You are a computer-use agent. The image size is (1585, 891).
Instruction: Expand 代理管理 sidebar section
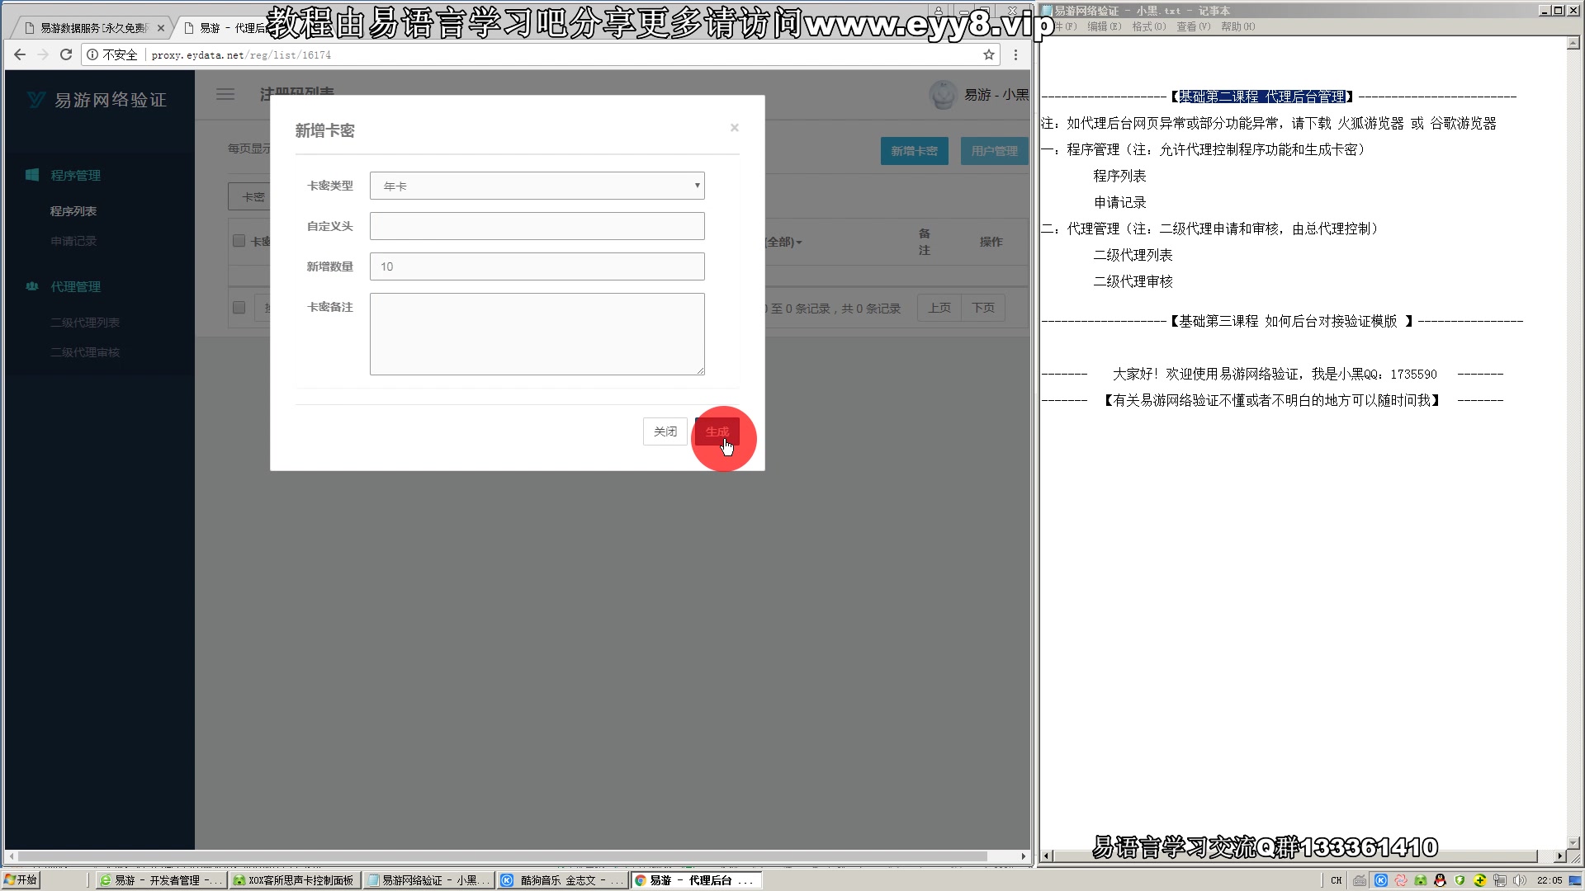point(75,286)
